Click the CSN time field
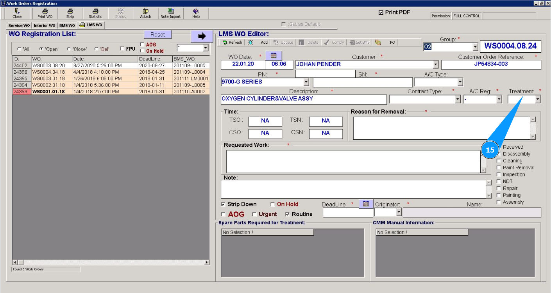The height and width of the screenshot is (293, 551). [326, 133]
